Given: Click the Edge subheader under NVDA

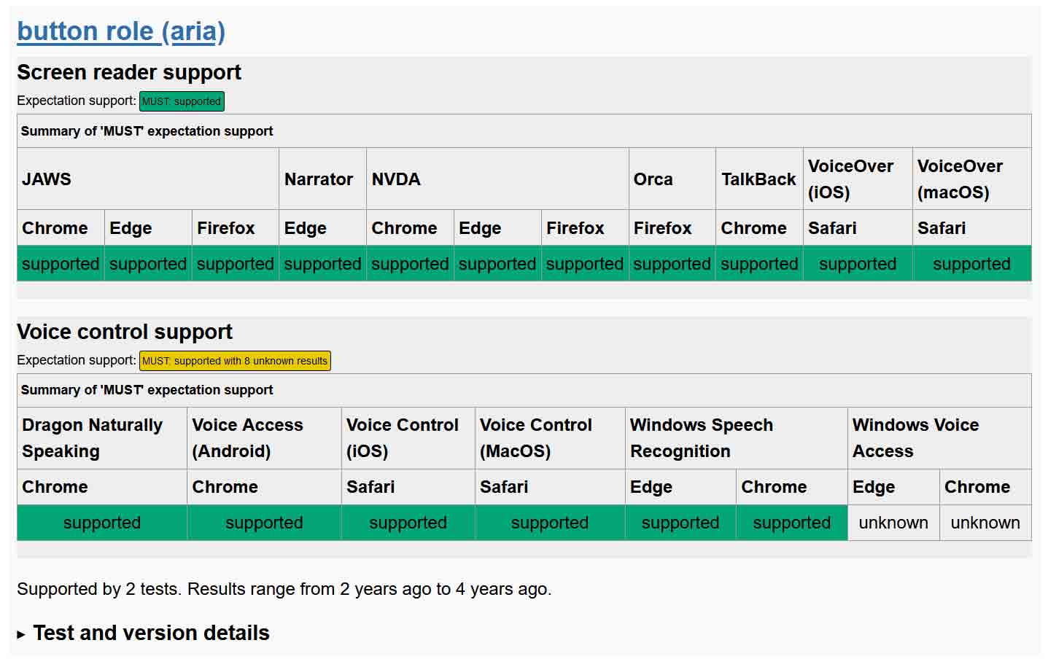Looking at the screenshot, I should pyautogui.click(x=497, y=228).
